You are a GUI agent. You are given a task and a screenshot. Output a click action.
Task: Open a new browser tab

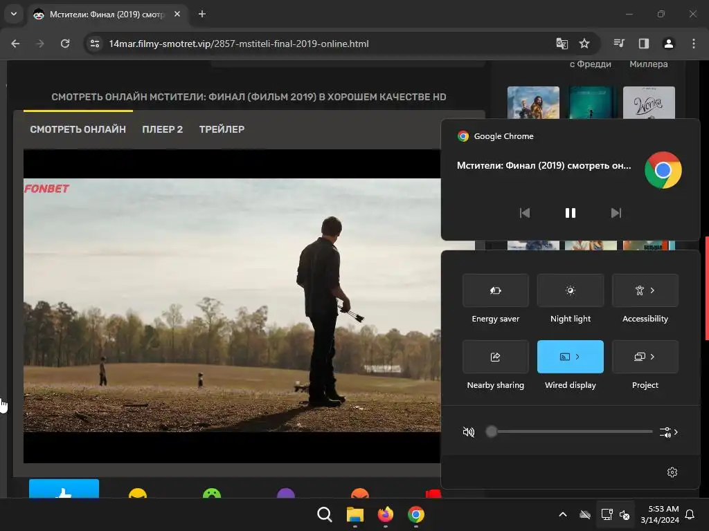click(x=202, y=14)
